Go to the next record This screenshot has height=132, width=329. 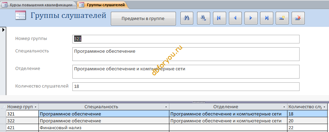[251, 18]
